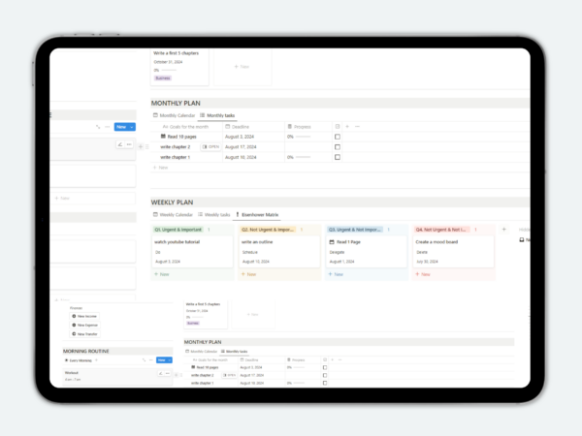
Task: Select Monthly tasks tab in larger view
Action: (x=217, y=115)
